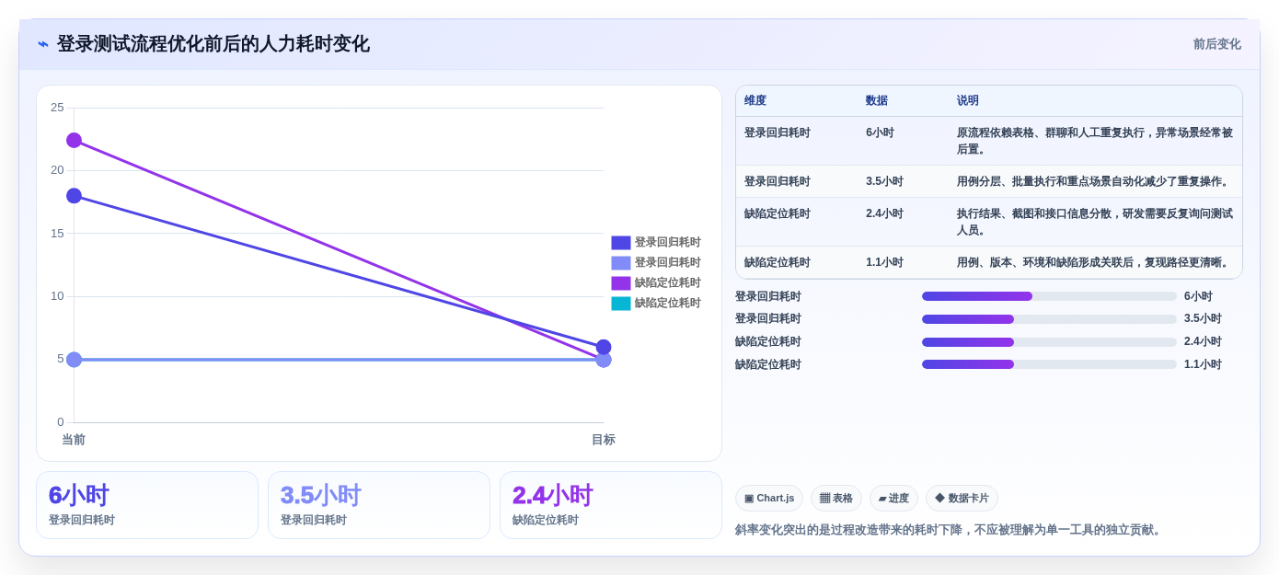1279x575 pixels.
Task: Click the 目标 x-axis label
Action: point(604,440)
